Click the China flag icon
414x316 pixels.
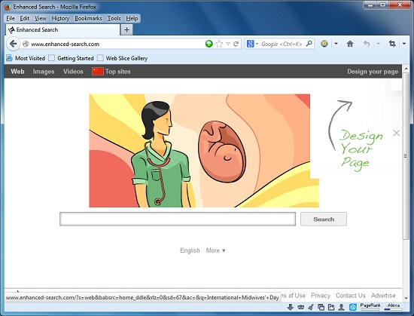pyautogui.click(x=98, y=72)
